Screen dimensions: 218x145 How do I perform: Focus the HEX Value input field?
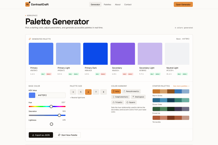click(51, 95)
